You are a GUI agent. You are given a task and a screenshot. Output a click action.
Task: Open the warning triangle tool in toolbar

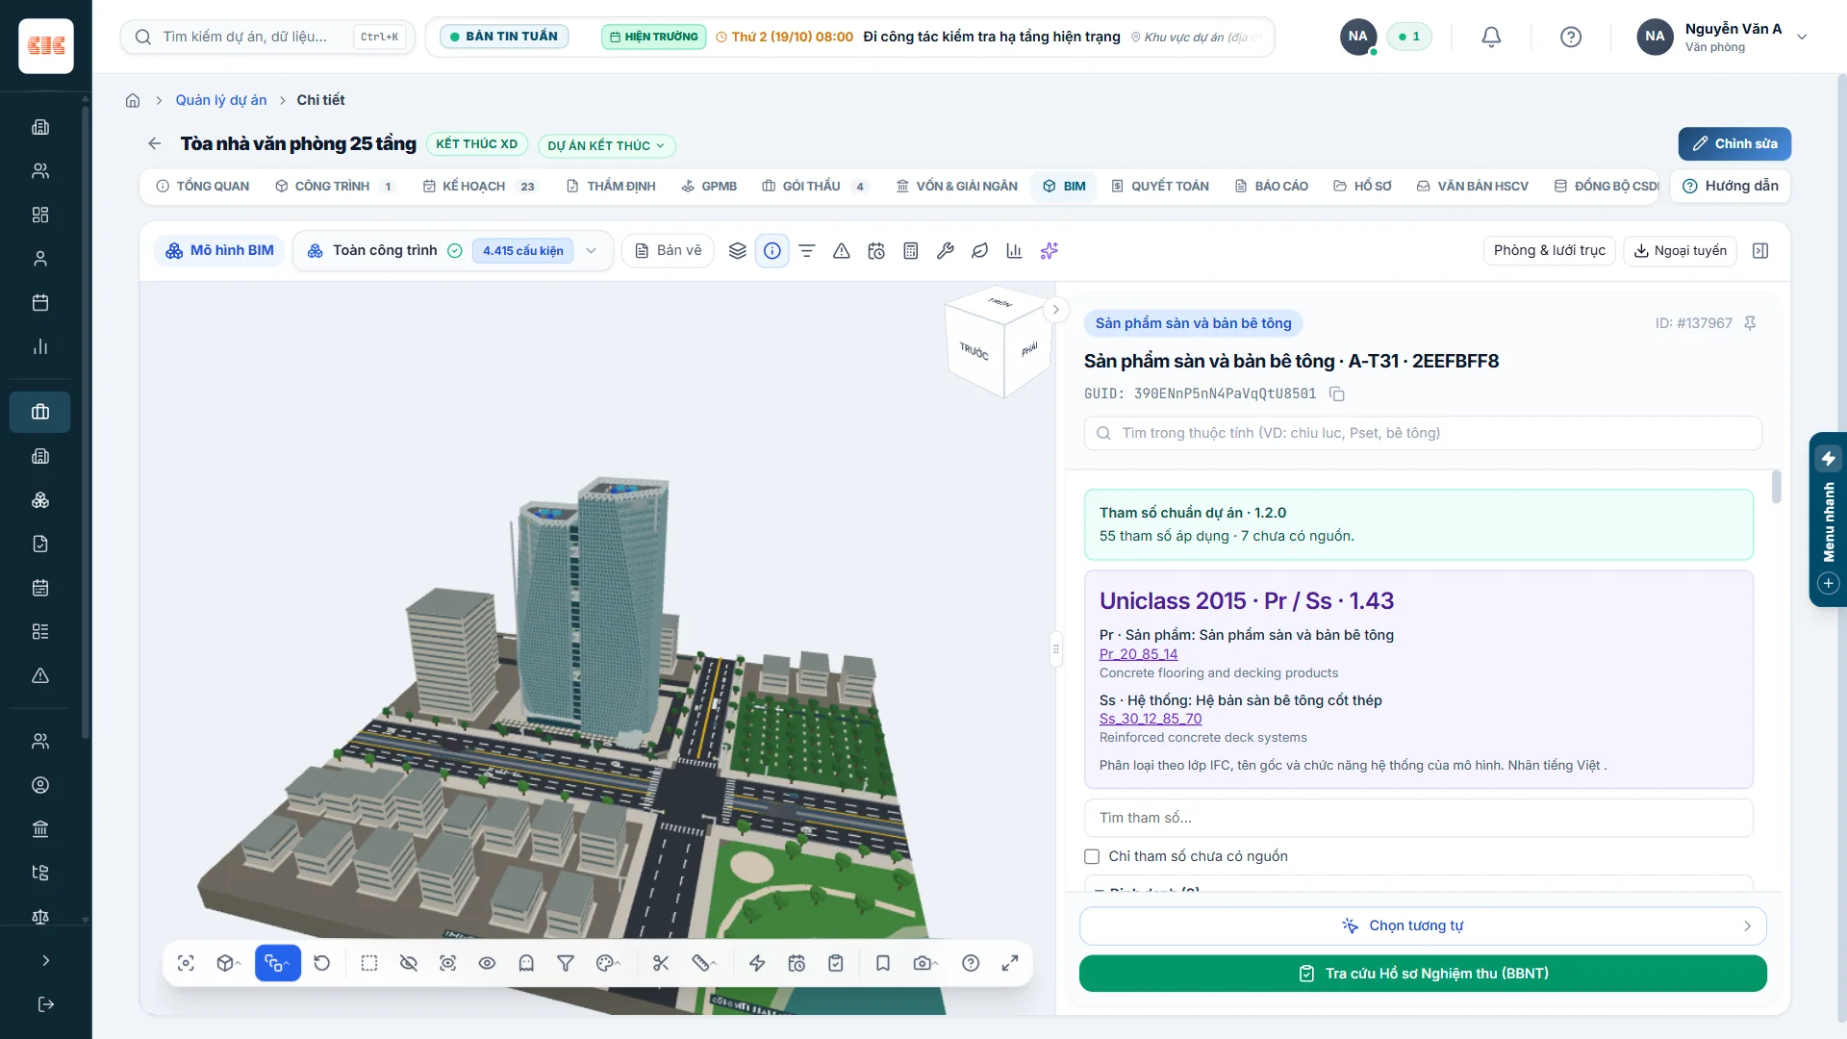841,251
